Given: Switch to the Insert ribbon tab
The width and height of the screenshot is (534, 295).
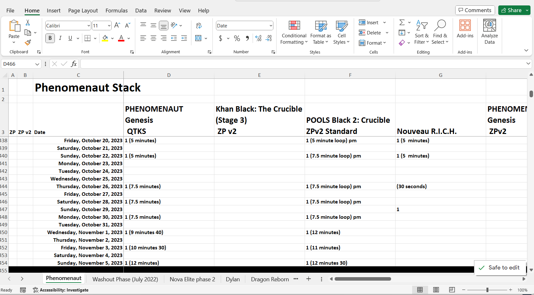Looking at the screenshot, I should [x=54, y=11].
